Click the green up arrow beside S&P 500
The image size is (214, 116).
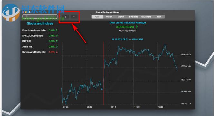click(x=57, y=41)
